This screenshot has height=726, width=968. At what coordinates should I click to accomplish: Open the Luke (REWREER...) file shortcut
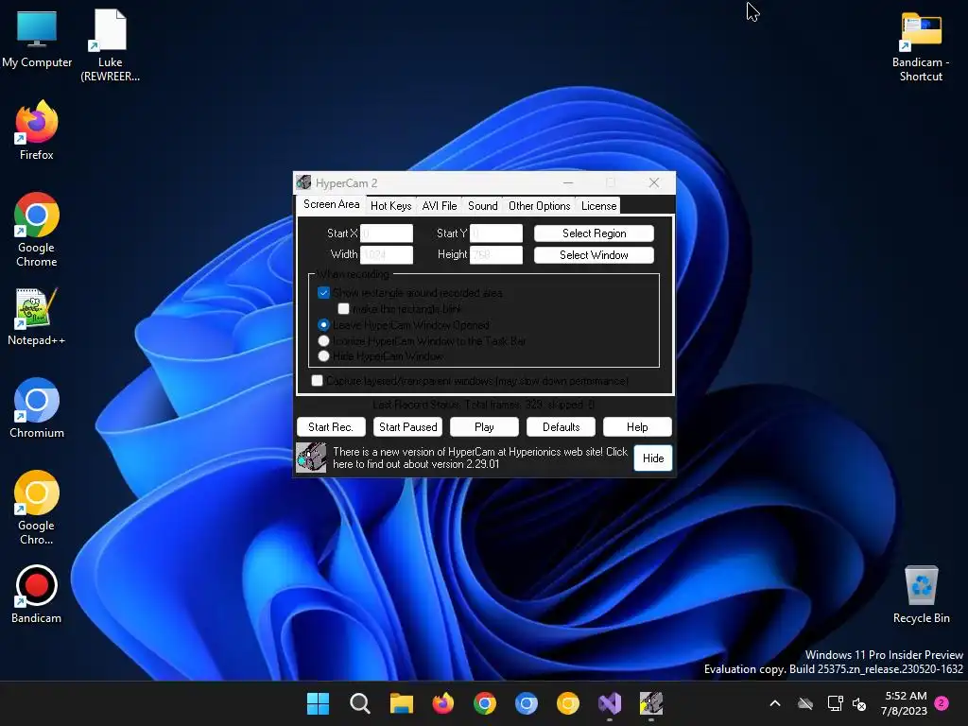110,44
